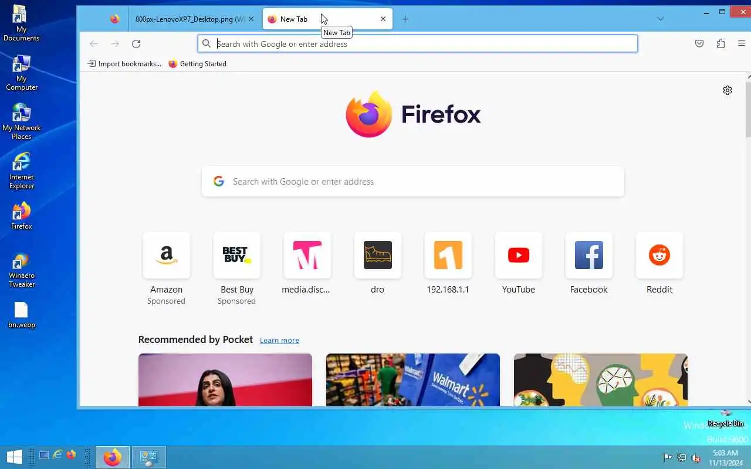
Task: Click the new tab personalize gear icon
Action: [728, 90]
